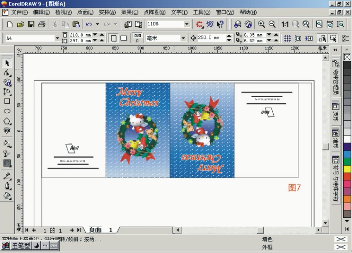
Task: Activate the Text tool
Action: click(7, 130)
